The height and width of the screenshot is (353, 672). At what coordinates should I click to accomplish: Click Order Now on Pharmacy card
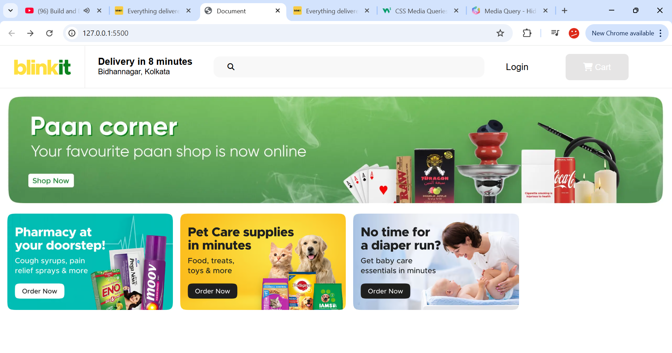(x=40, y=291)
